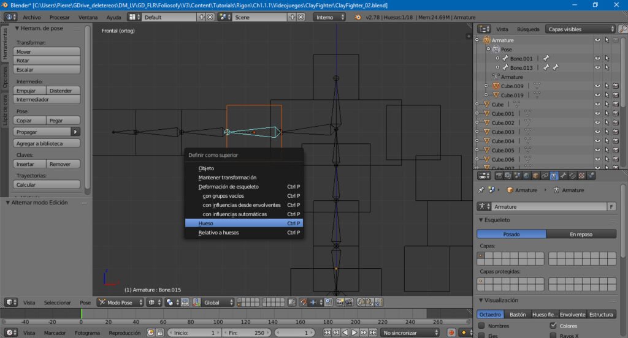The width and height of the screenshot is (628, 338).
Task: Select the Armature data properties tab icon
Action: [554, 176]
